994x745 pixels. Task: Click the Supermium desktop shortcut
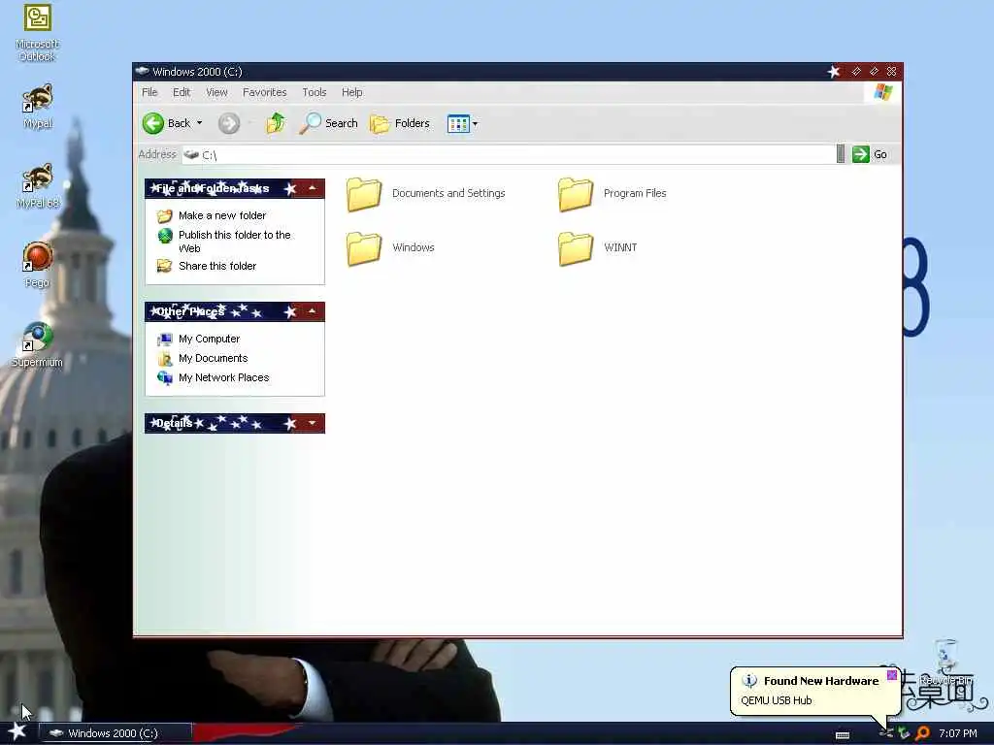click(x=38, y=344)
